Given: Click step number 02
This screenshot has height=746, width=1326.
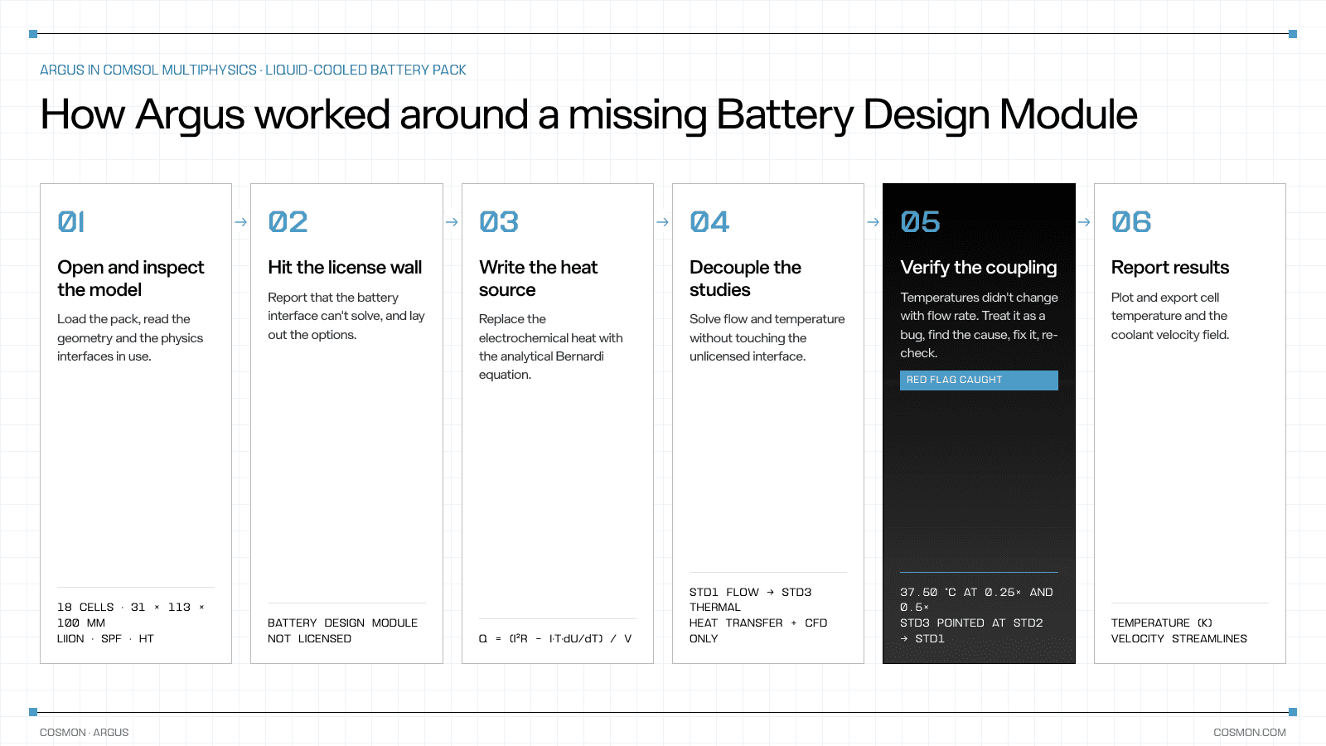Looking at the screenshot, I should coord(288,222).
